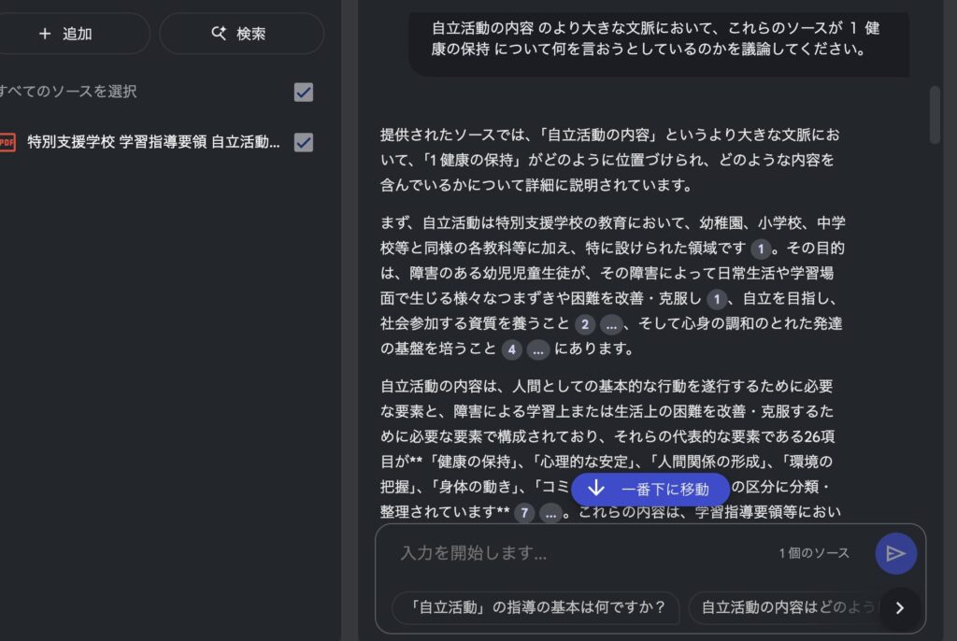Select suggestion 自立活動の内容はどのよう
The image size is (957, 641).
787,607
